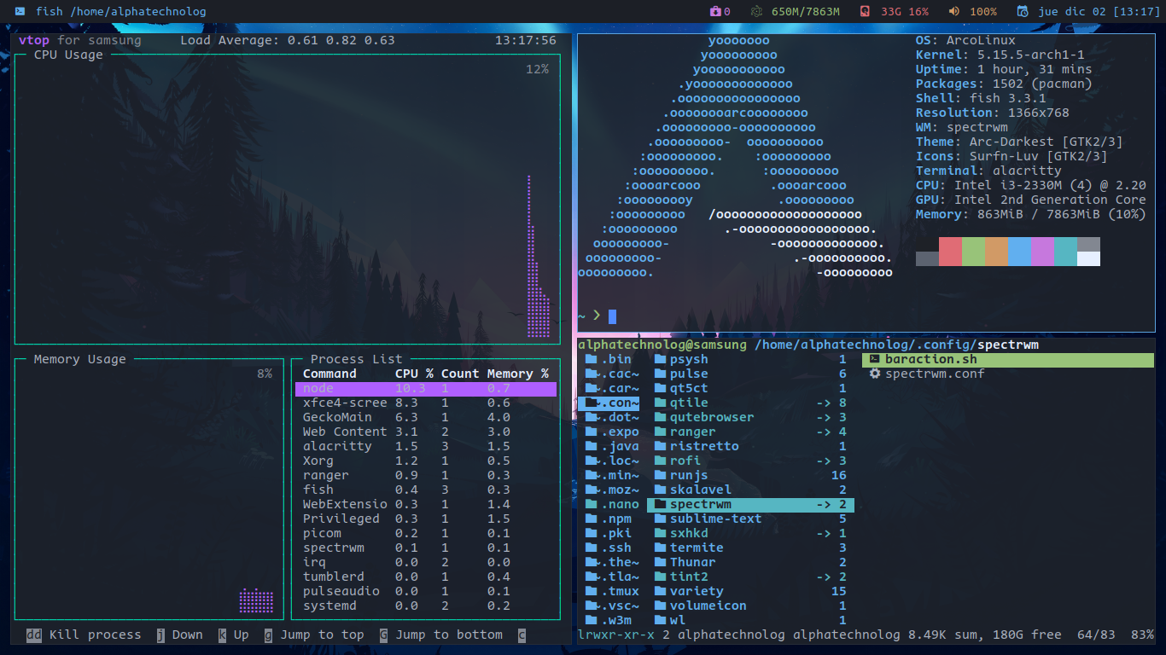The width and height of the screenshot is (1166, 655).
Task: Click the fish prompt cursor in neofetch terminal
Action: coord(612,316)
